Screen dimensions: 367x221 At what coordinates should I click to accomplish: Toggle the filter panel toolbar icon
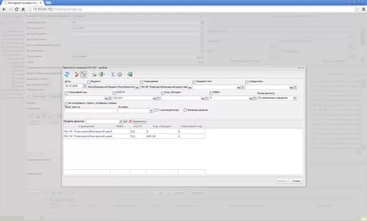(x=83, y=75)
